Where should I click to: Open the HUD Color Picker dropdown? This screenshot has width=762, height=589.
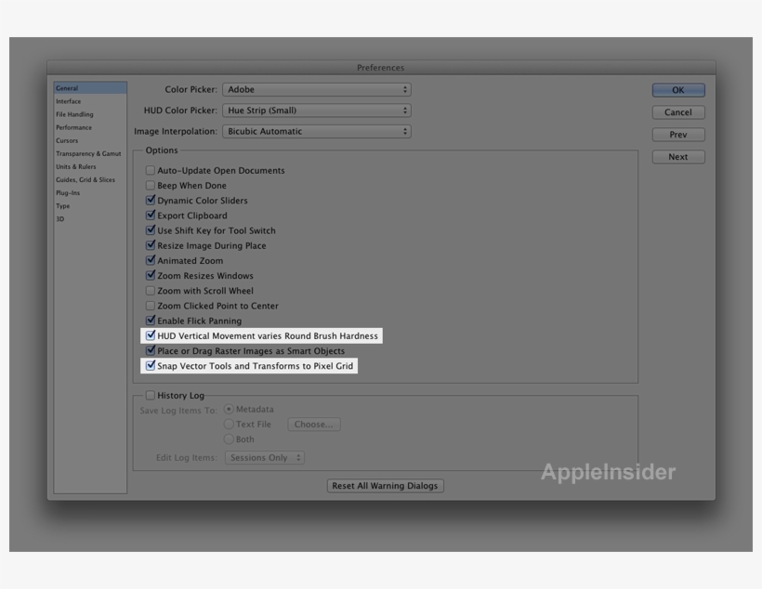click(x=316, y=111)
